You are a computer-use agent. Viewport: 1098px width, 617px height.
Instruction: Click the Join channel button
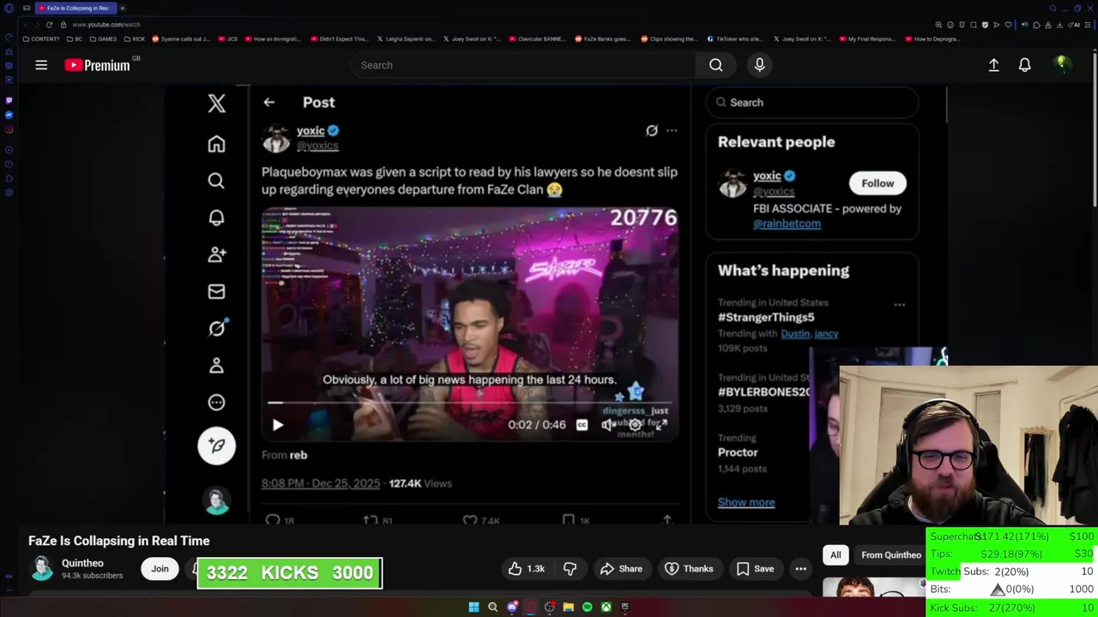click(160, 569)
